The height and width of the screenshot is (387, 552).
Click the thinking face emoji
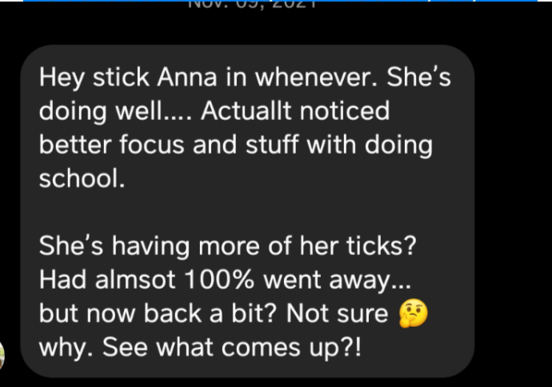(x=413, y=313)
